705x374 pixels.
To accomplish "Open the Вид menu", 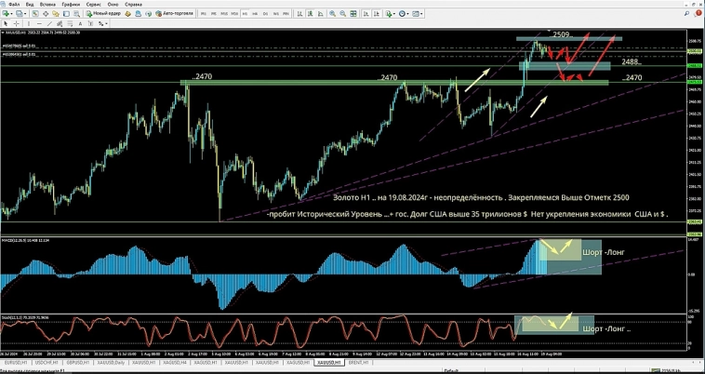I will [x=30, y=5].
